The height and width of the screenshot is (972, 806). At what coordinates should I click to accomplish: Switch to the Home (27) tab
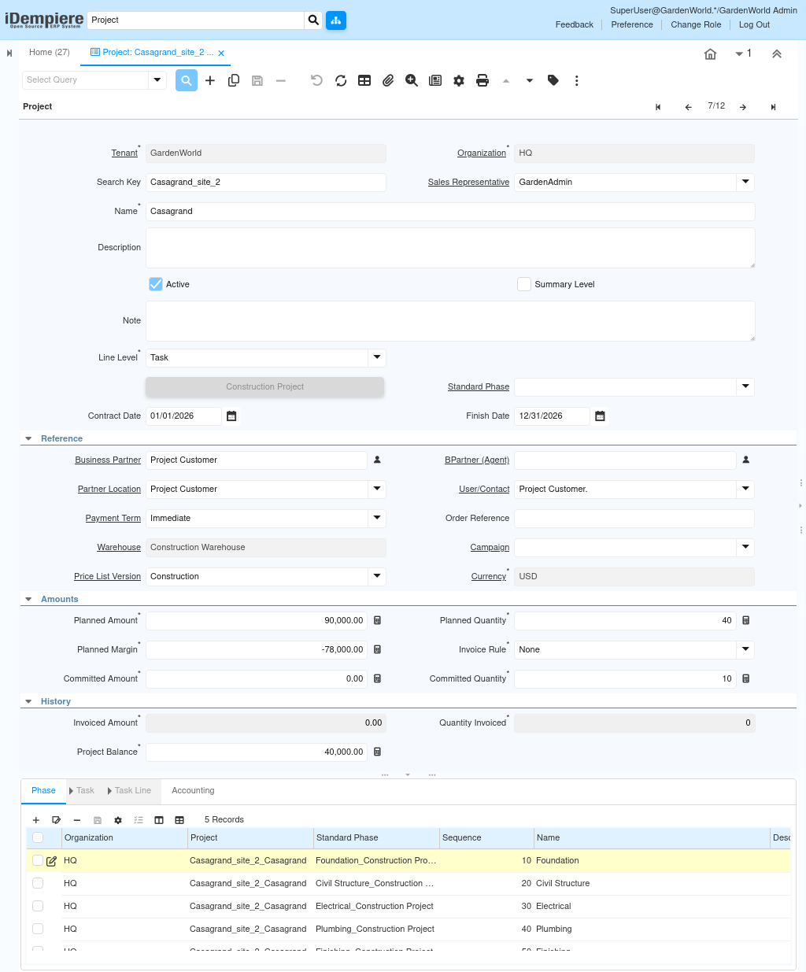pos(50,52)
